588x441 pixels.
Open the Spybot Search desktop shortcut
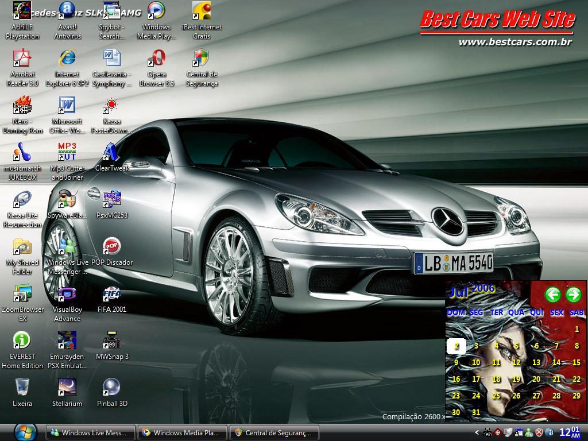pyautogui.click(x=112, y=21)
